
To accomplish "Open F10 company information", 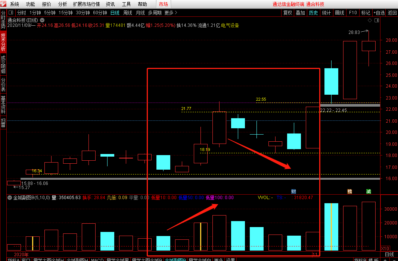I will tap(353, 13).
